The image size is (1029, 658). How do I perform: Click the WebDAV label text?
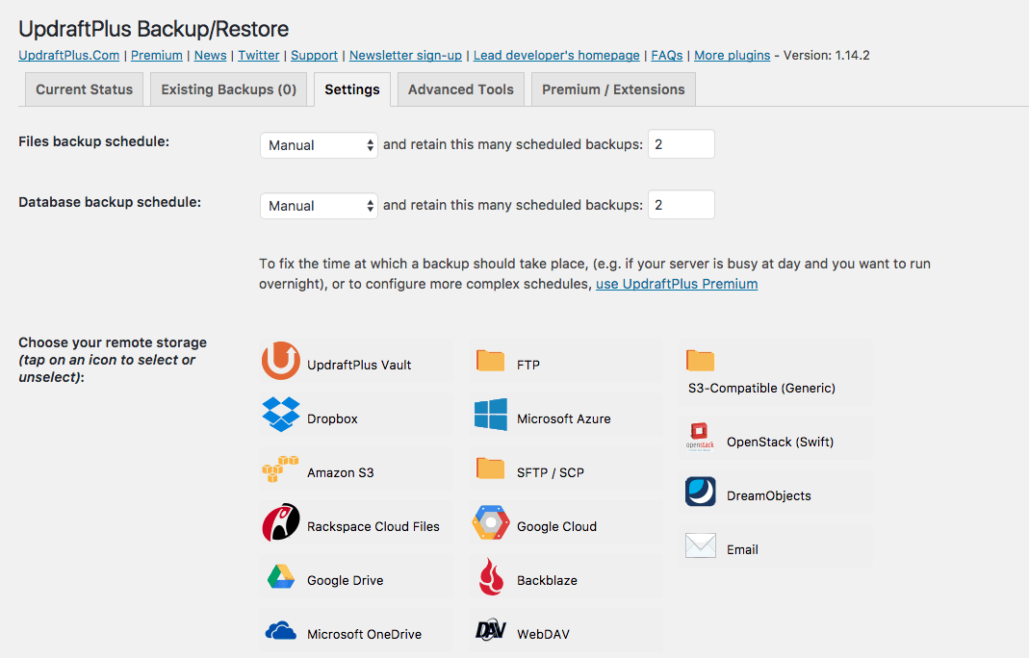(x=543, y=634)
